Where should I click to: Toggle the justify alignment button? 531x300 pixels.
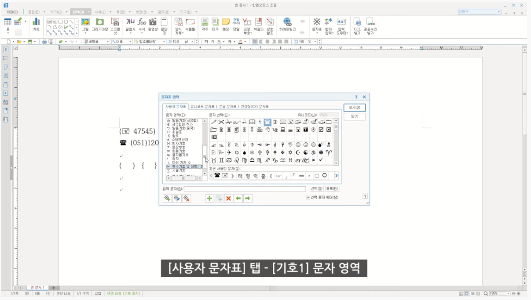pyautogui.click(x=255, y=42)
